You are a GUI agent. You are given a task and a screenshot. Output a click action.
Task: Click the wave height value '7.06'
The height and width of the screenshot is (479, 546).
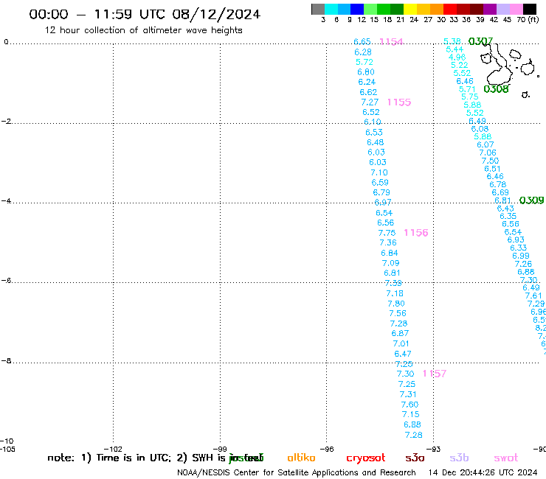(x=488, y=153)
